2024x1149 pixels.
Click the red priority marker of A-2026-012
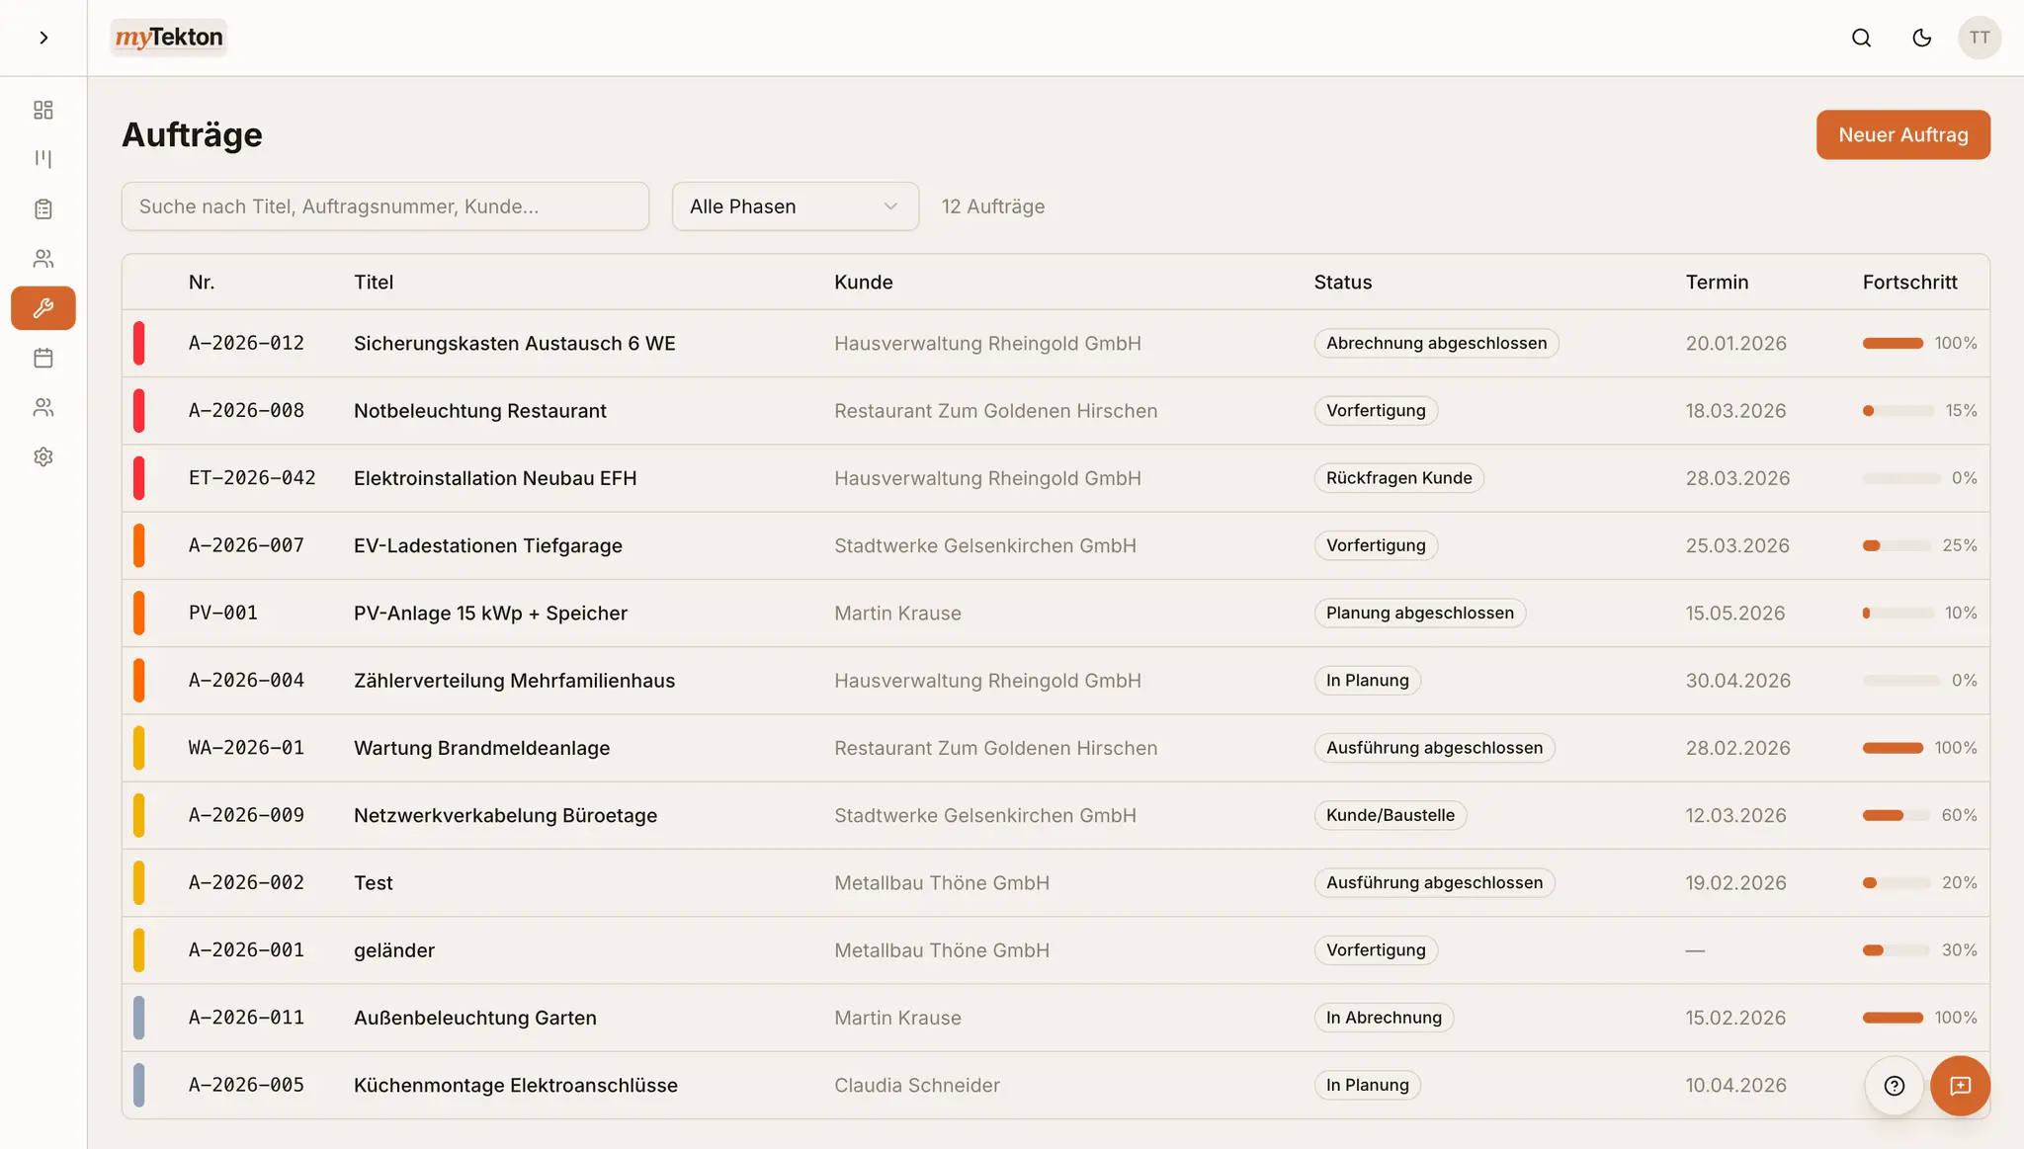tap(139, 343)
